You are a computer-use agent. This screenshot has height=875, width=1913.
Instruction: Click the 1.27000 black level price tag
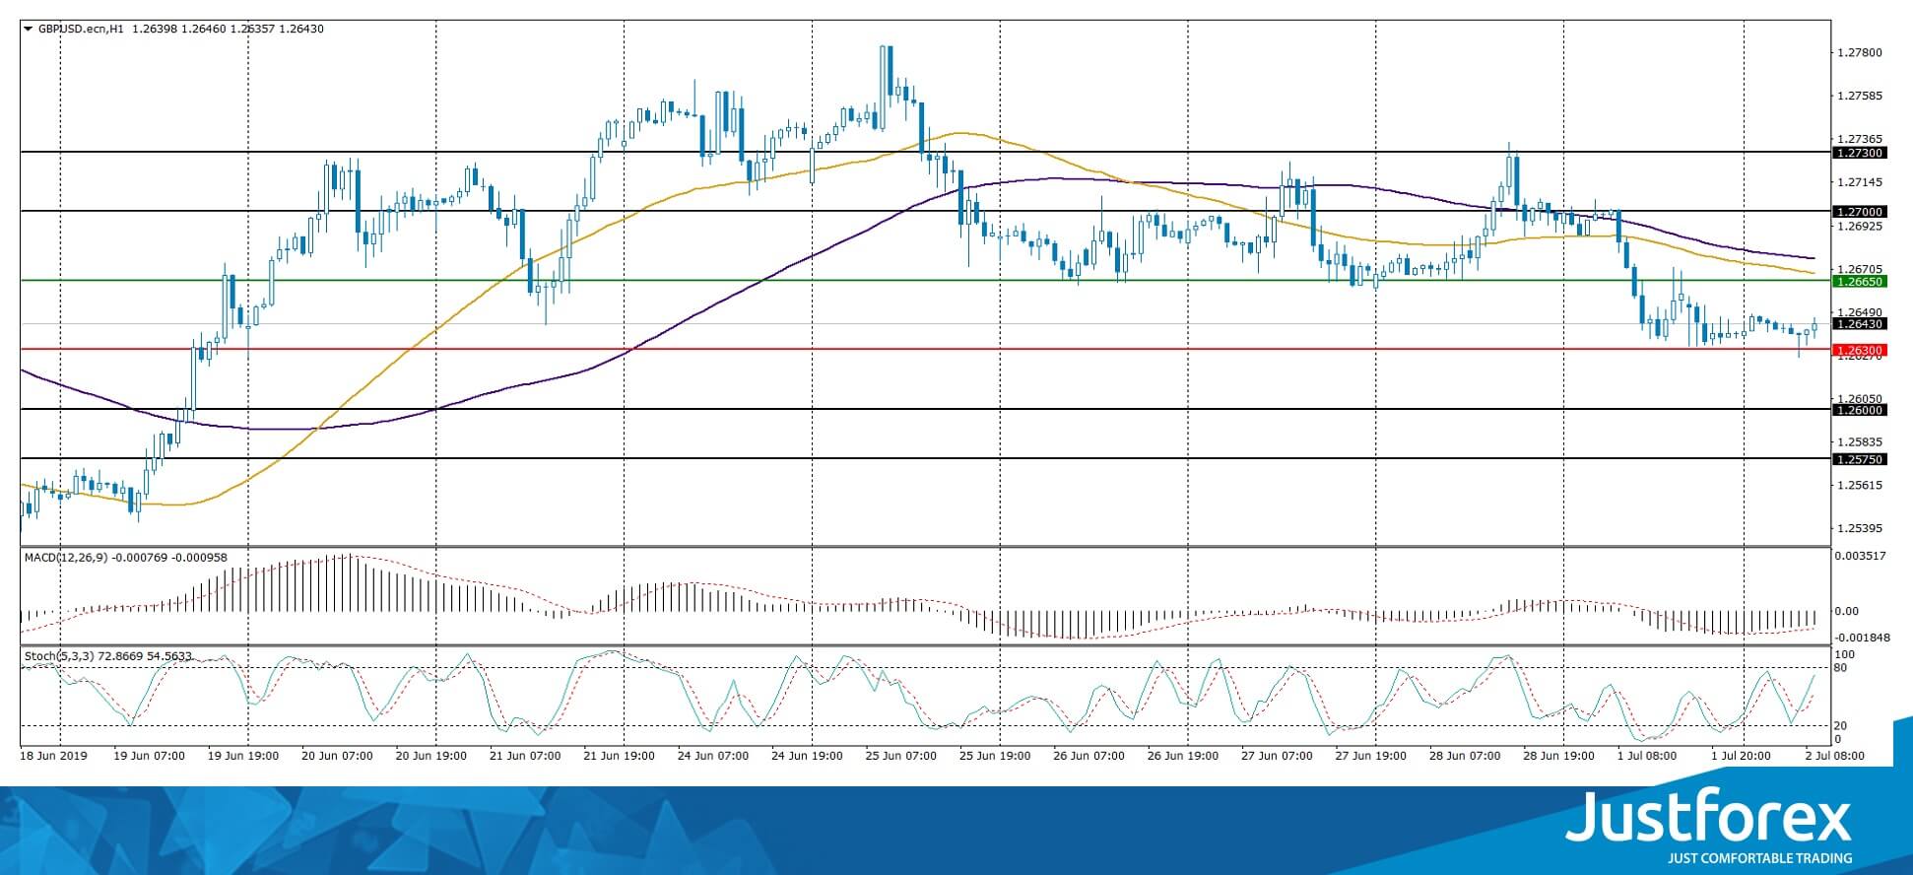coord(1859,212)
